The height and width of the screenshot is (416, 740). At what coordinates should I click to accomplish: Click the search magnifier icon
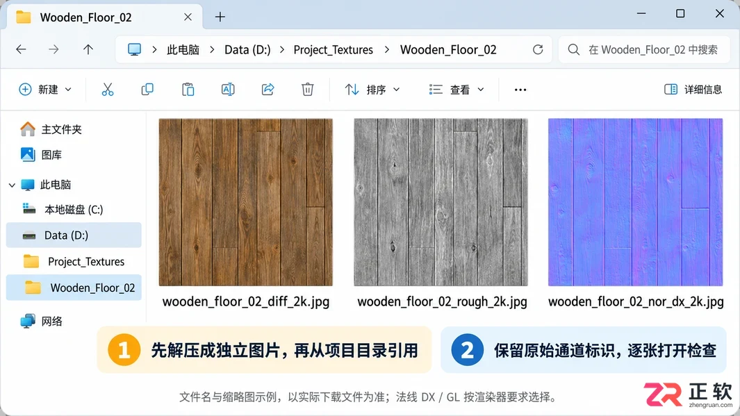coord(574,49)
